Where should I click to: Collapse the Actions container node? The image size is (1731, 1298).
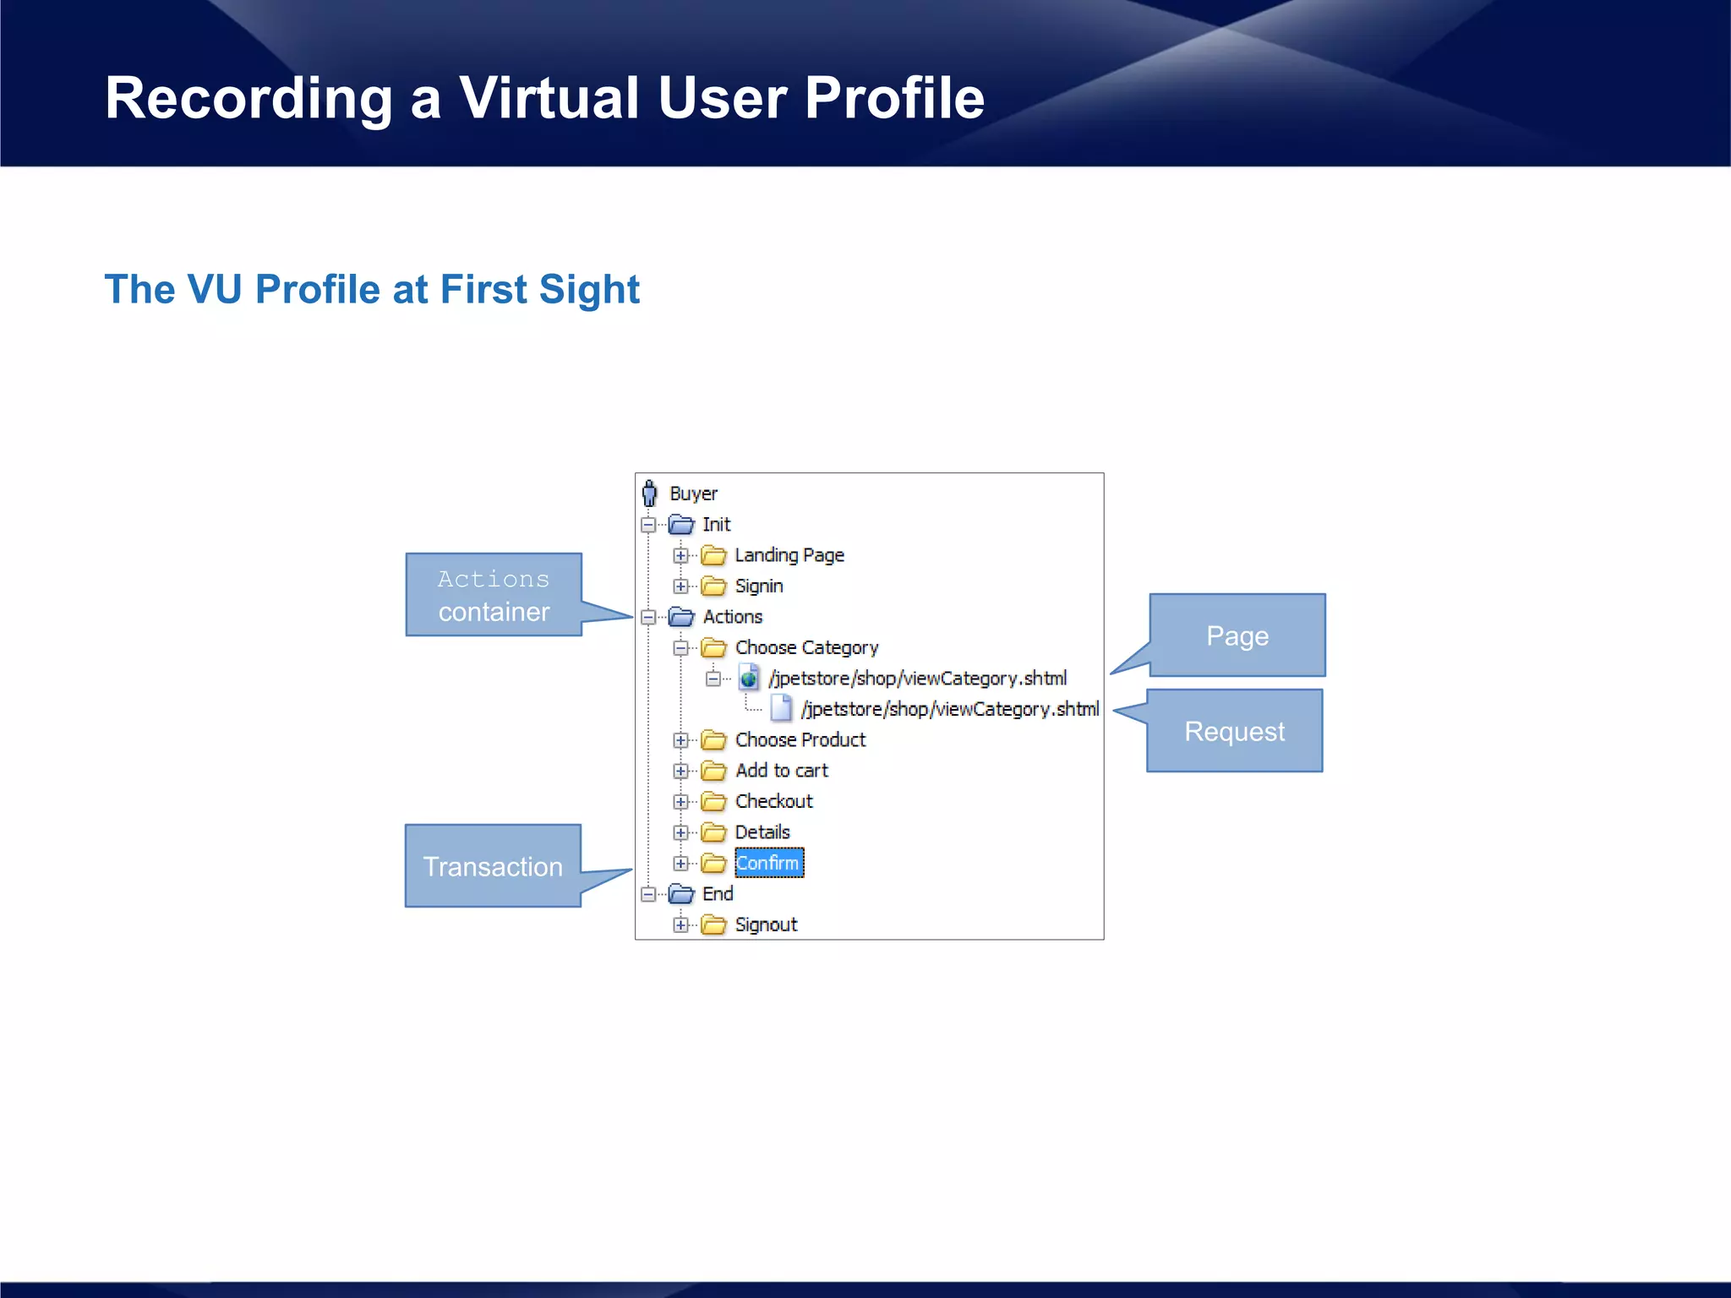tap(648, 617)
